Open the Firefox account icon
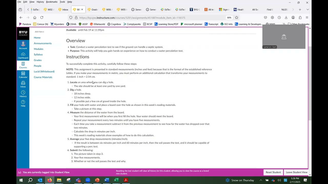 pos(293,18)
